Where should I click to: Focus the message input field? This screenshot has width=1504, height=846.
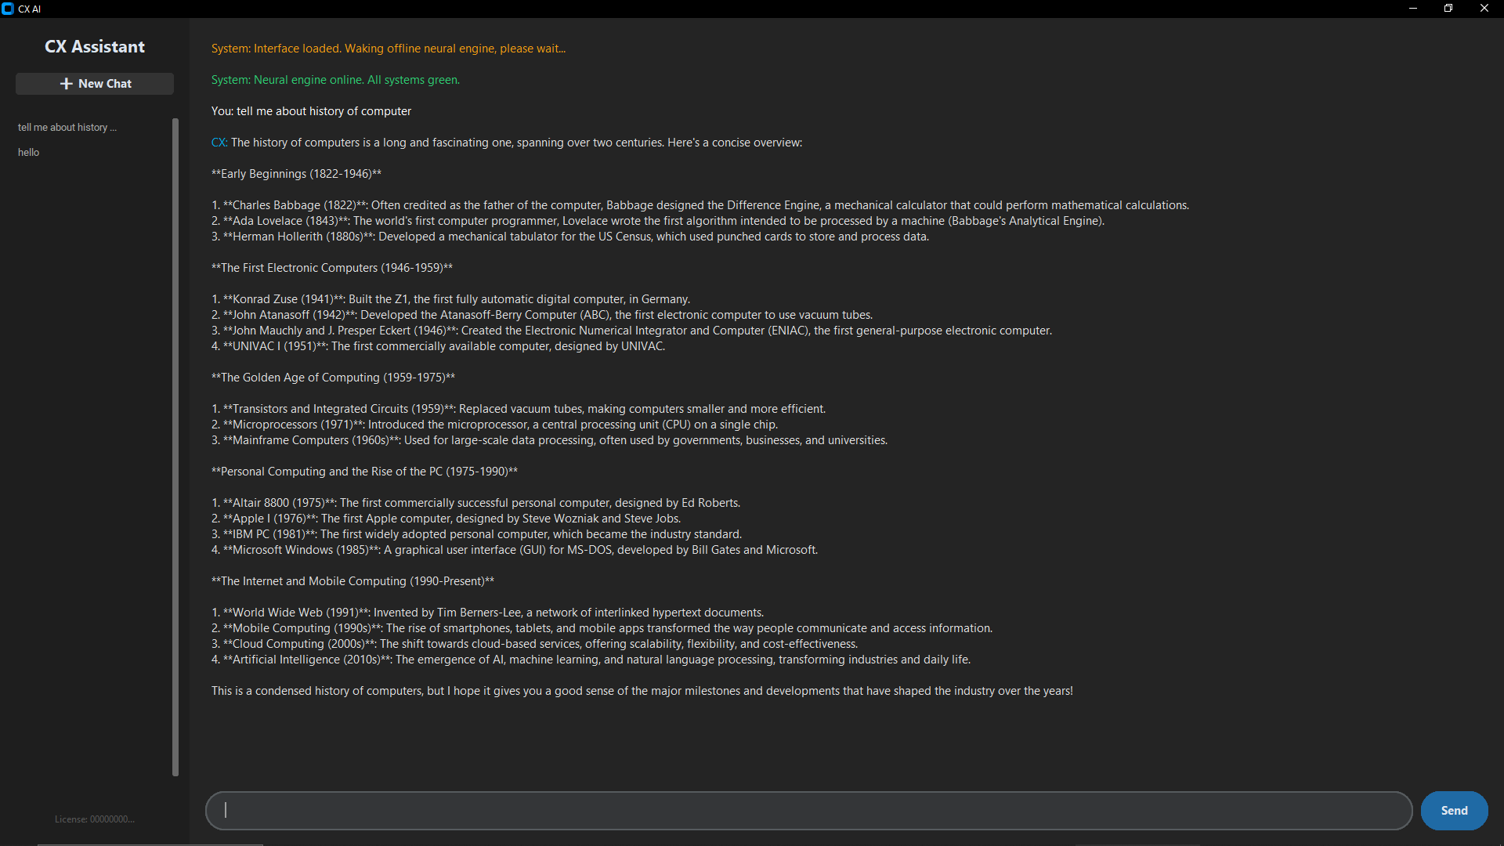coord(808,811)
